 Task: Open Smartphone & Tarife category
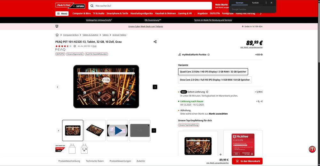117,13
